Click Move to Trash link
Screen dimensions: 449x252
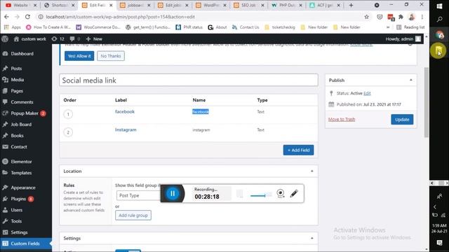(x=342, y=120)
